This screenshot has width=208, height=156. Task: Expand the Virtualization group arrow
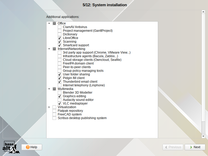[x=49, y=107]
